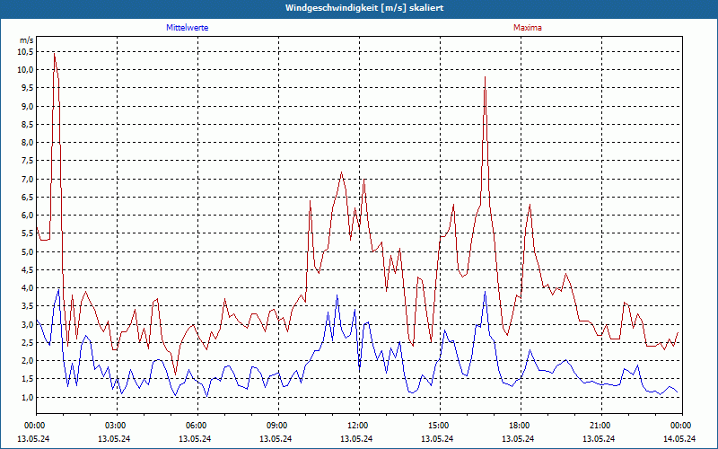Select the 2,0 y-axis label
This screenshot has width=718, height=449.
point(28,361)
